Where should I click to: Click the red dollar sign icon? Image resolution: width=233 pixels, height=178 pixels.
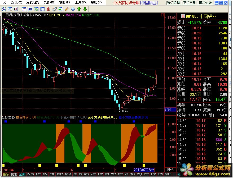[48, 9]
